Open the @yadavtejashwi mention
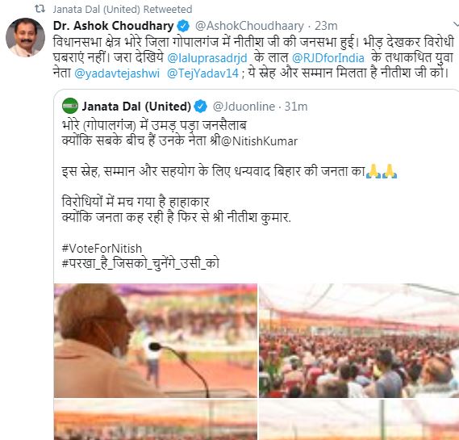 coord(117,73)
